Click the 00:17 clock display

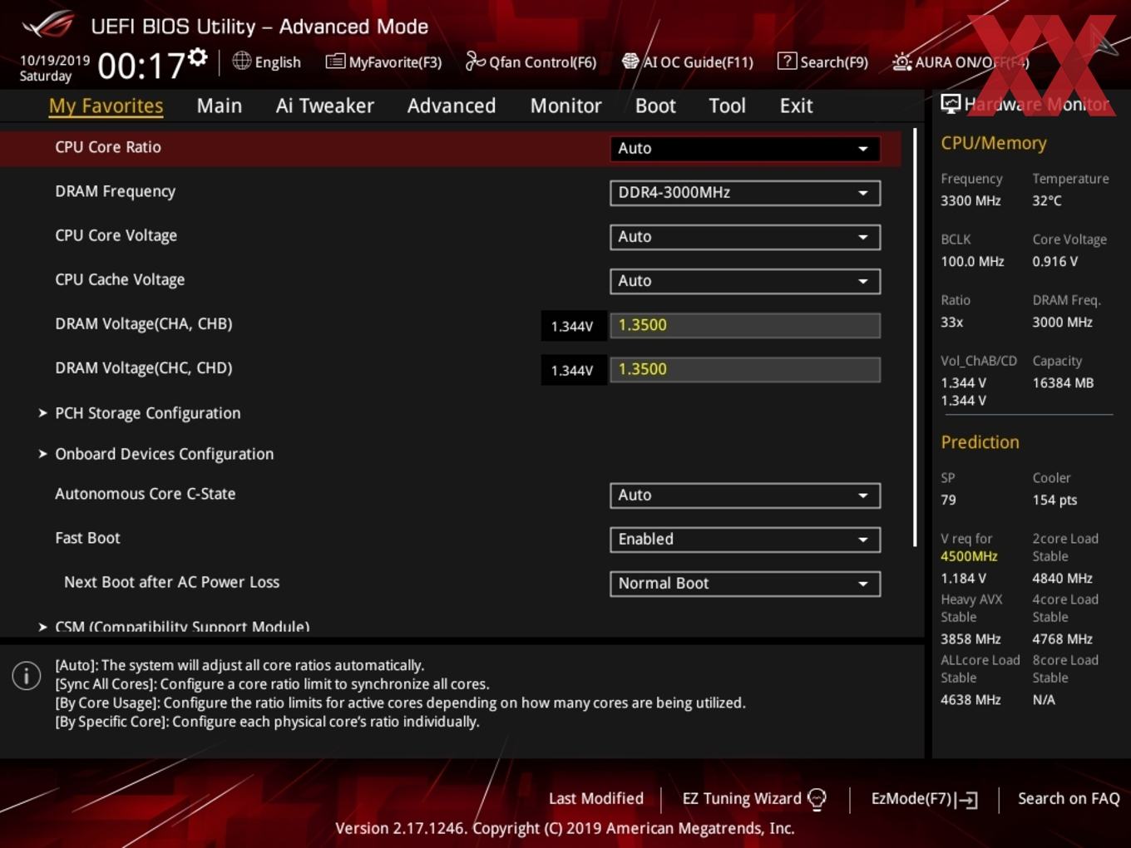(141, 66)
